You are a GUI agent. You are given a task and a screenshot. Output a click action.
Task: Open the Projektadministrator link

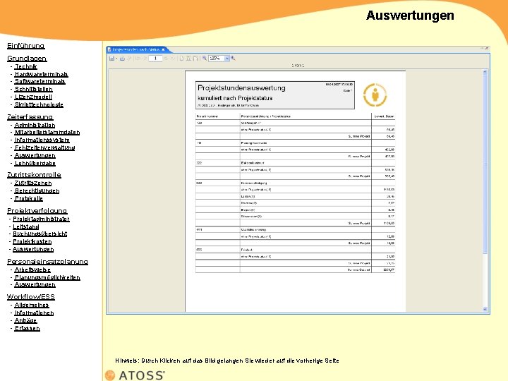click(x=41, y=219)
